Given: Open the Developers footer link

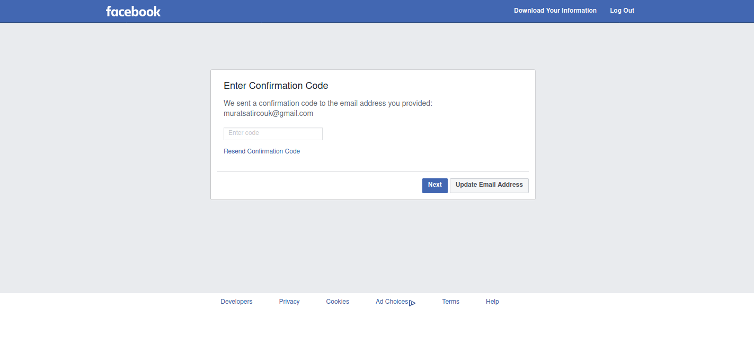Looking at the screenshot, I should pyautogui.click(x=236, y=302).
